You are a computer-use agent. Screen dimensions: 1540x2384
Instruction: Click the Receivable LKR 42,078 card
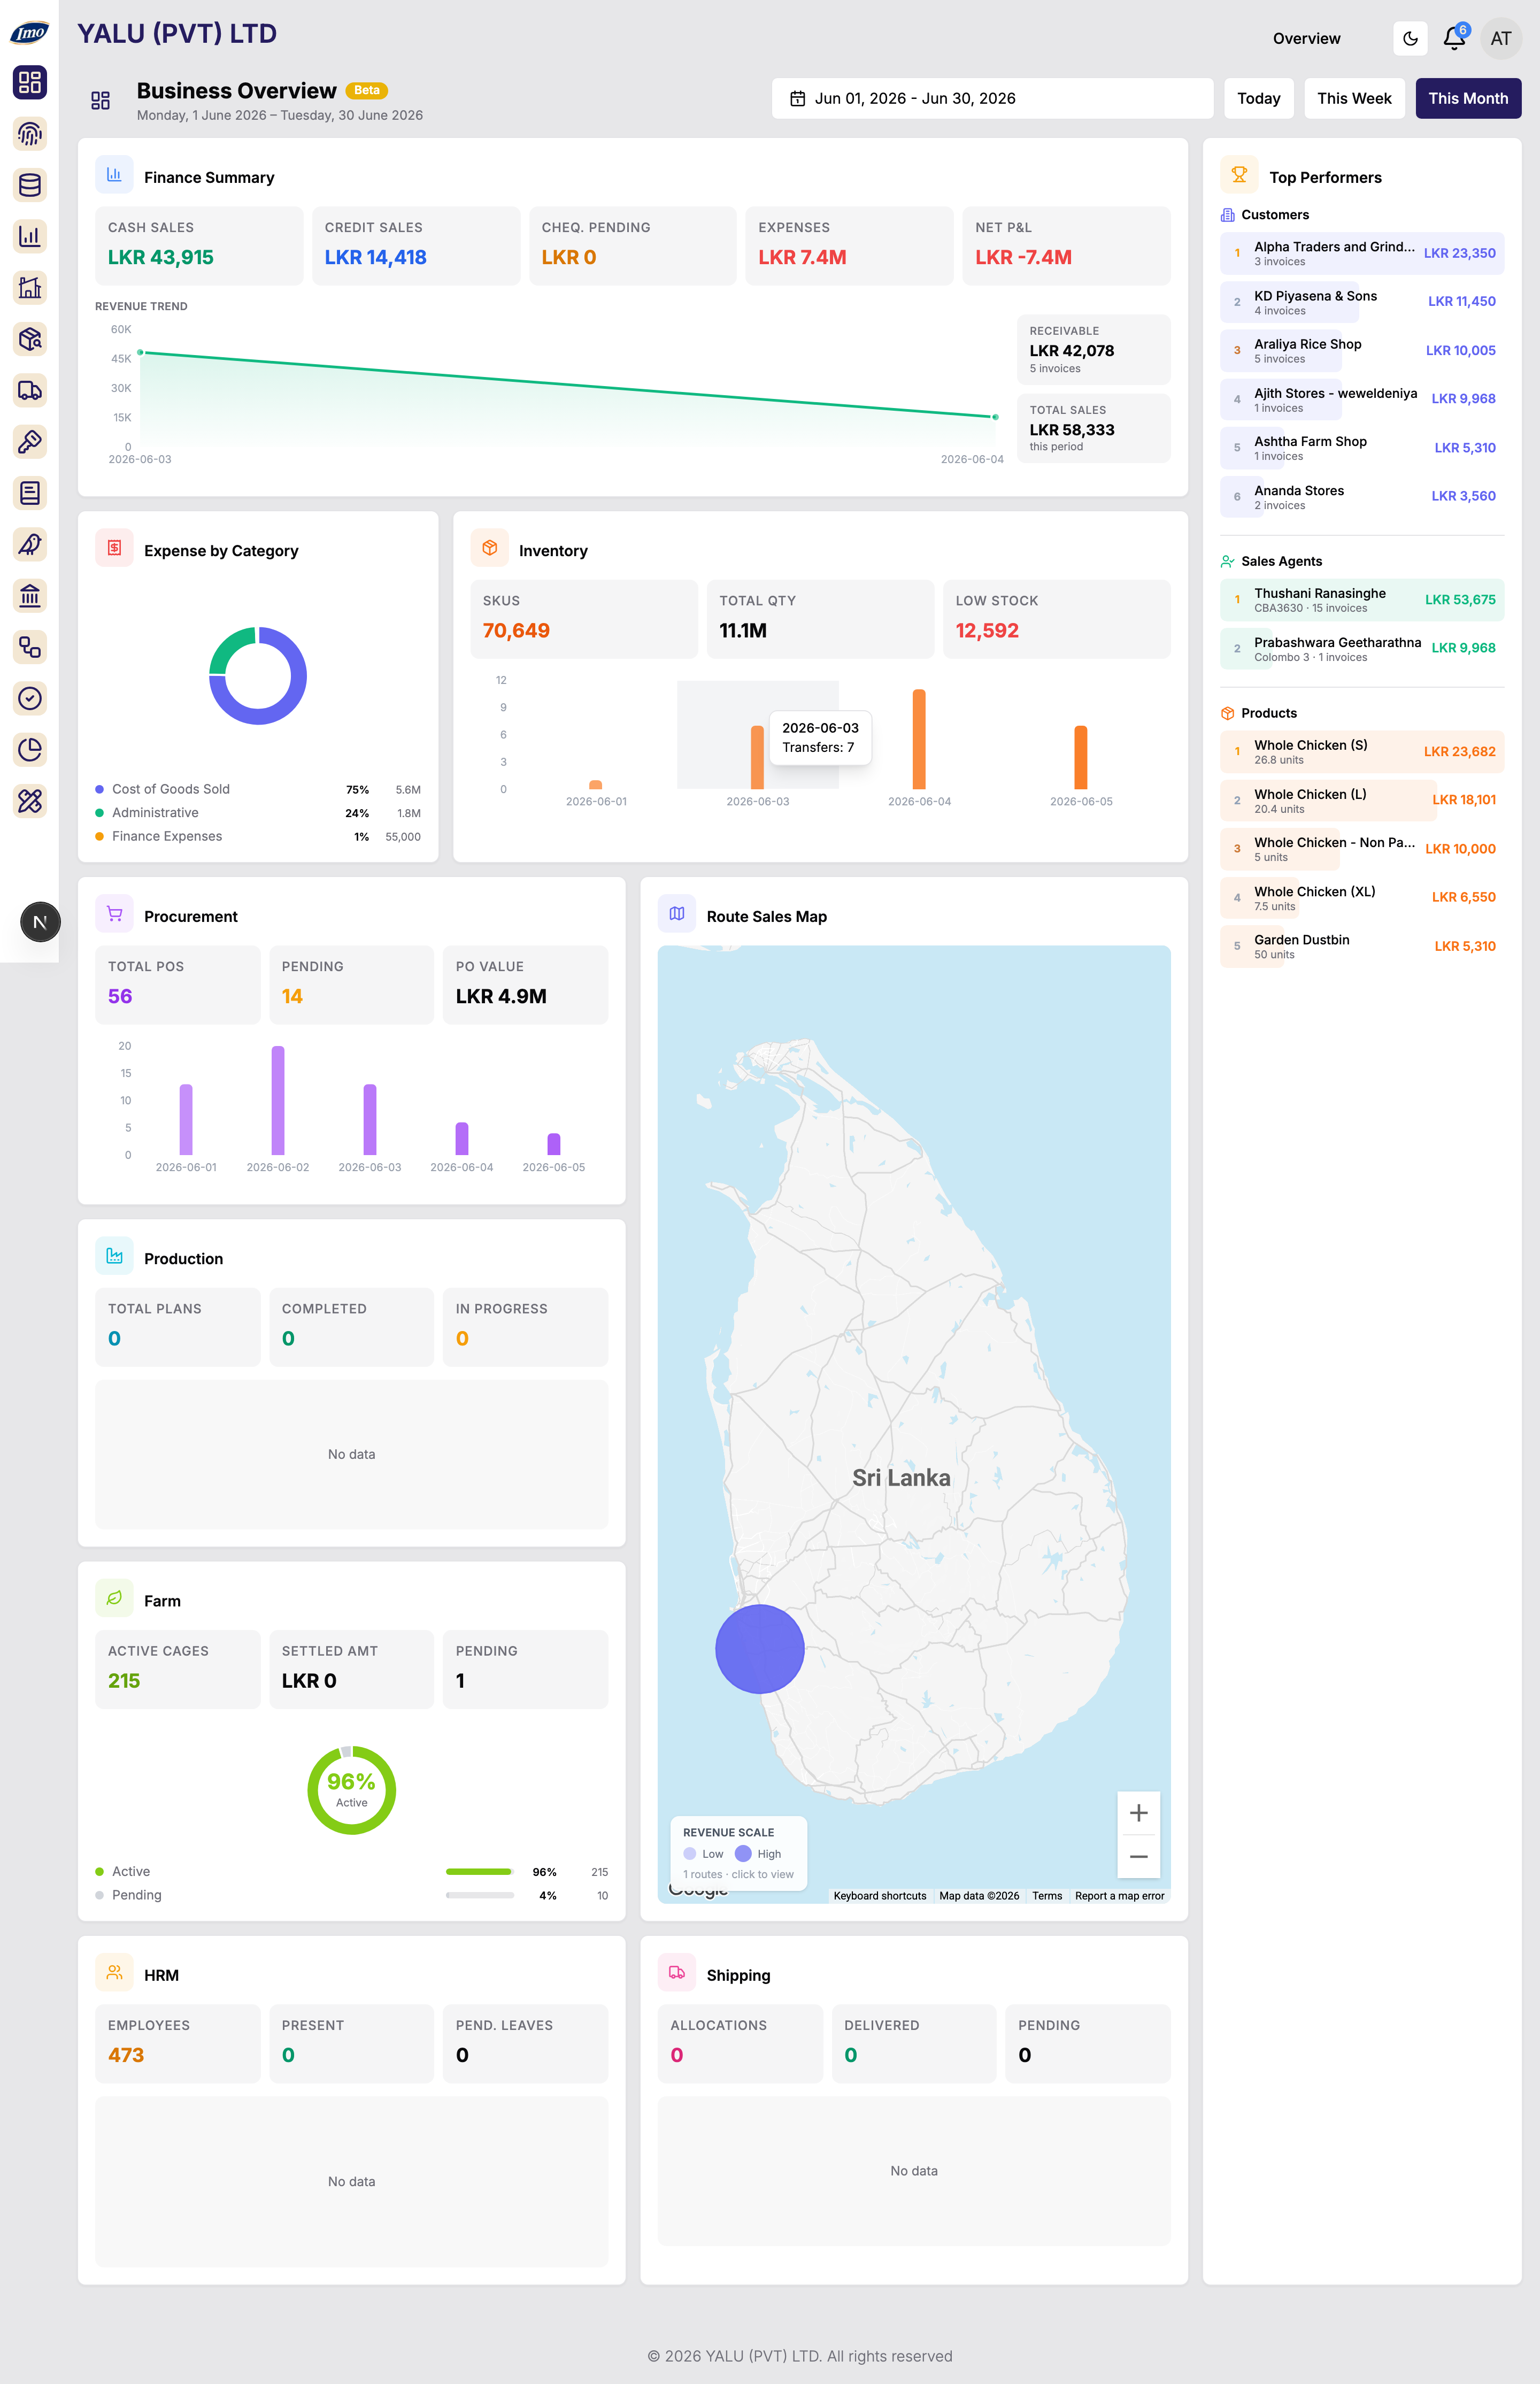pyautogui.click(x=1093, y=349)
